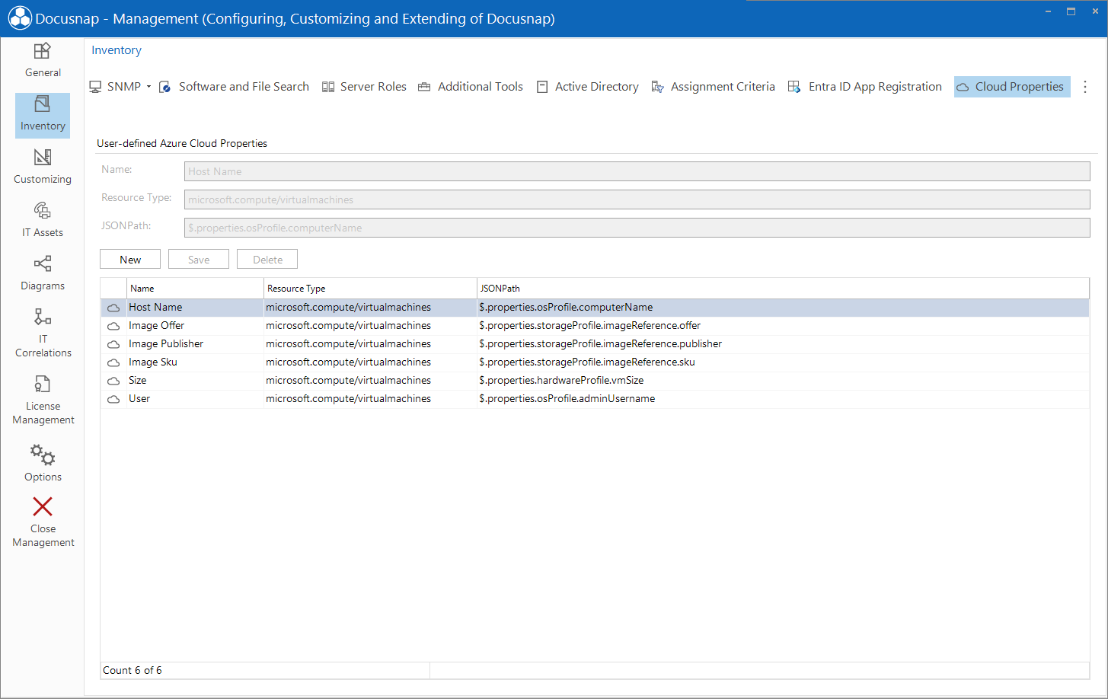This screenshot has width=1108, height=699.
Task: Click the Assignment Criteria icon
Action: 658,87
